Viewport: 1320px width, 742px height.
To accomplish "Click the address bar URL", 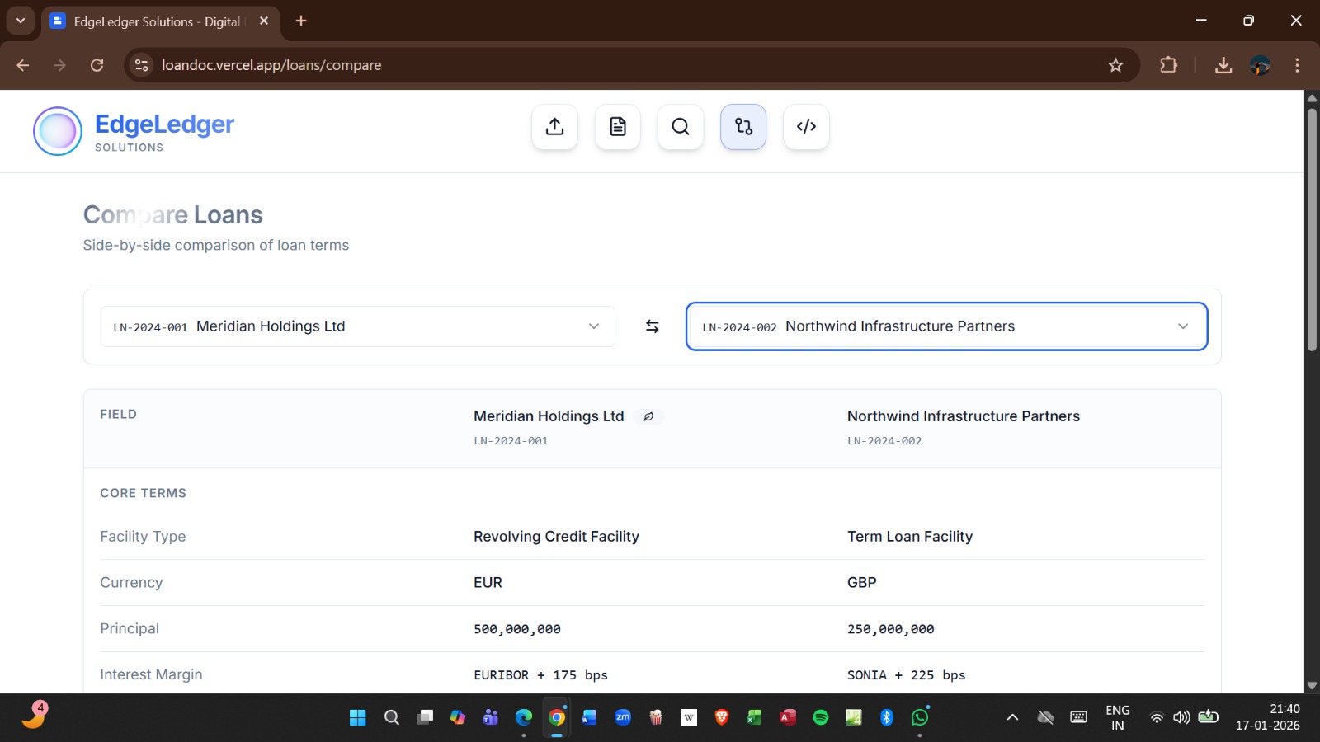I will pos(271,65).
